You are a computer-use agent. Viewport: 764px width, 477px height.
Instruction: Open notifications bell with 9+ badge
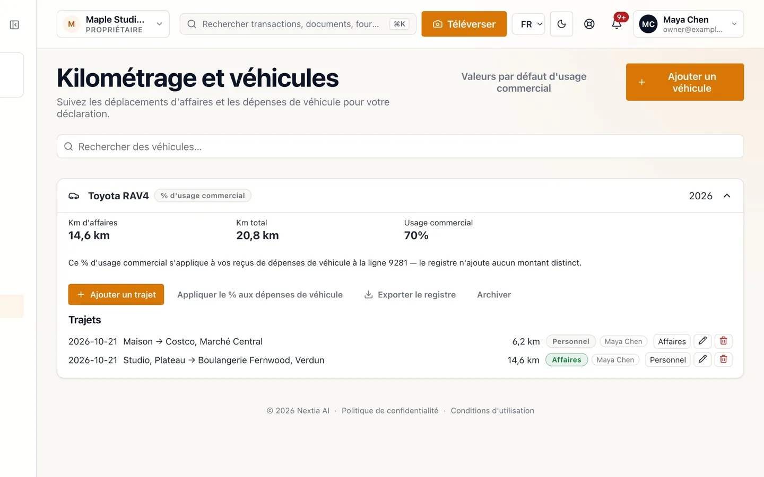click(617, 23)
